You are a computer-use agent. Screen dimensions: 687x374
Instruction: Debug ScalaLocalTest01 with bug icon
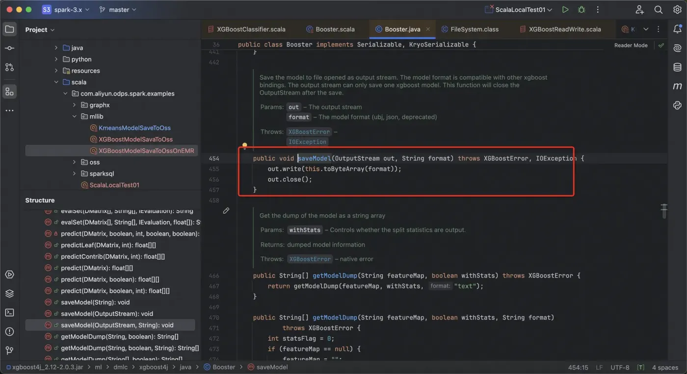(x=581, y=10)
